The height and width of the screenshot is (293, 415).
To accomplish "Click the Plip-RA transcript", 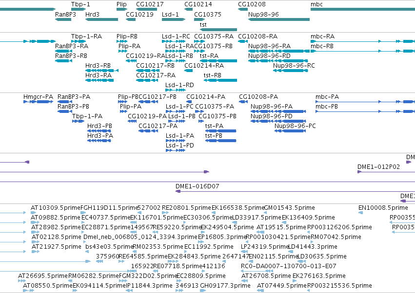I will pos(123,51).
